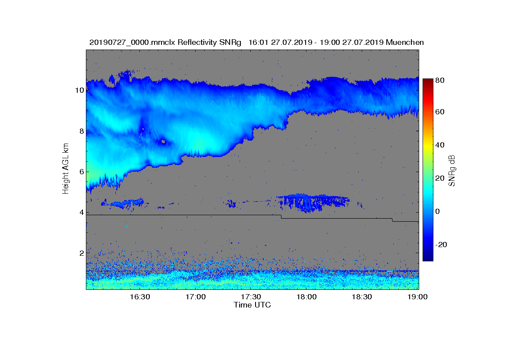This screenshot has height=345, width=518.
Task: Click the colorbar value 80
Action: (440, 80)
